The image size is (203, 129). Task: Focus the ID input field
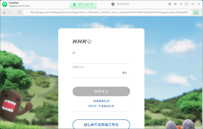[x=101, y=59]
